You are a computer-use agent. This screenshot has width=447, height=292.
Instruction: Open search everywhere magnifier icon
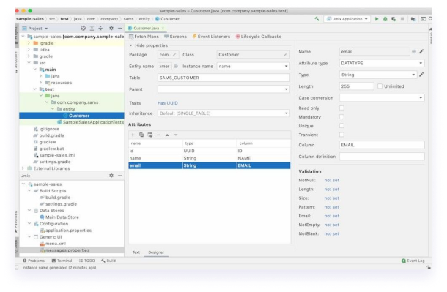(430, 19)
